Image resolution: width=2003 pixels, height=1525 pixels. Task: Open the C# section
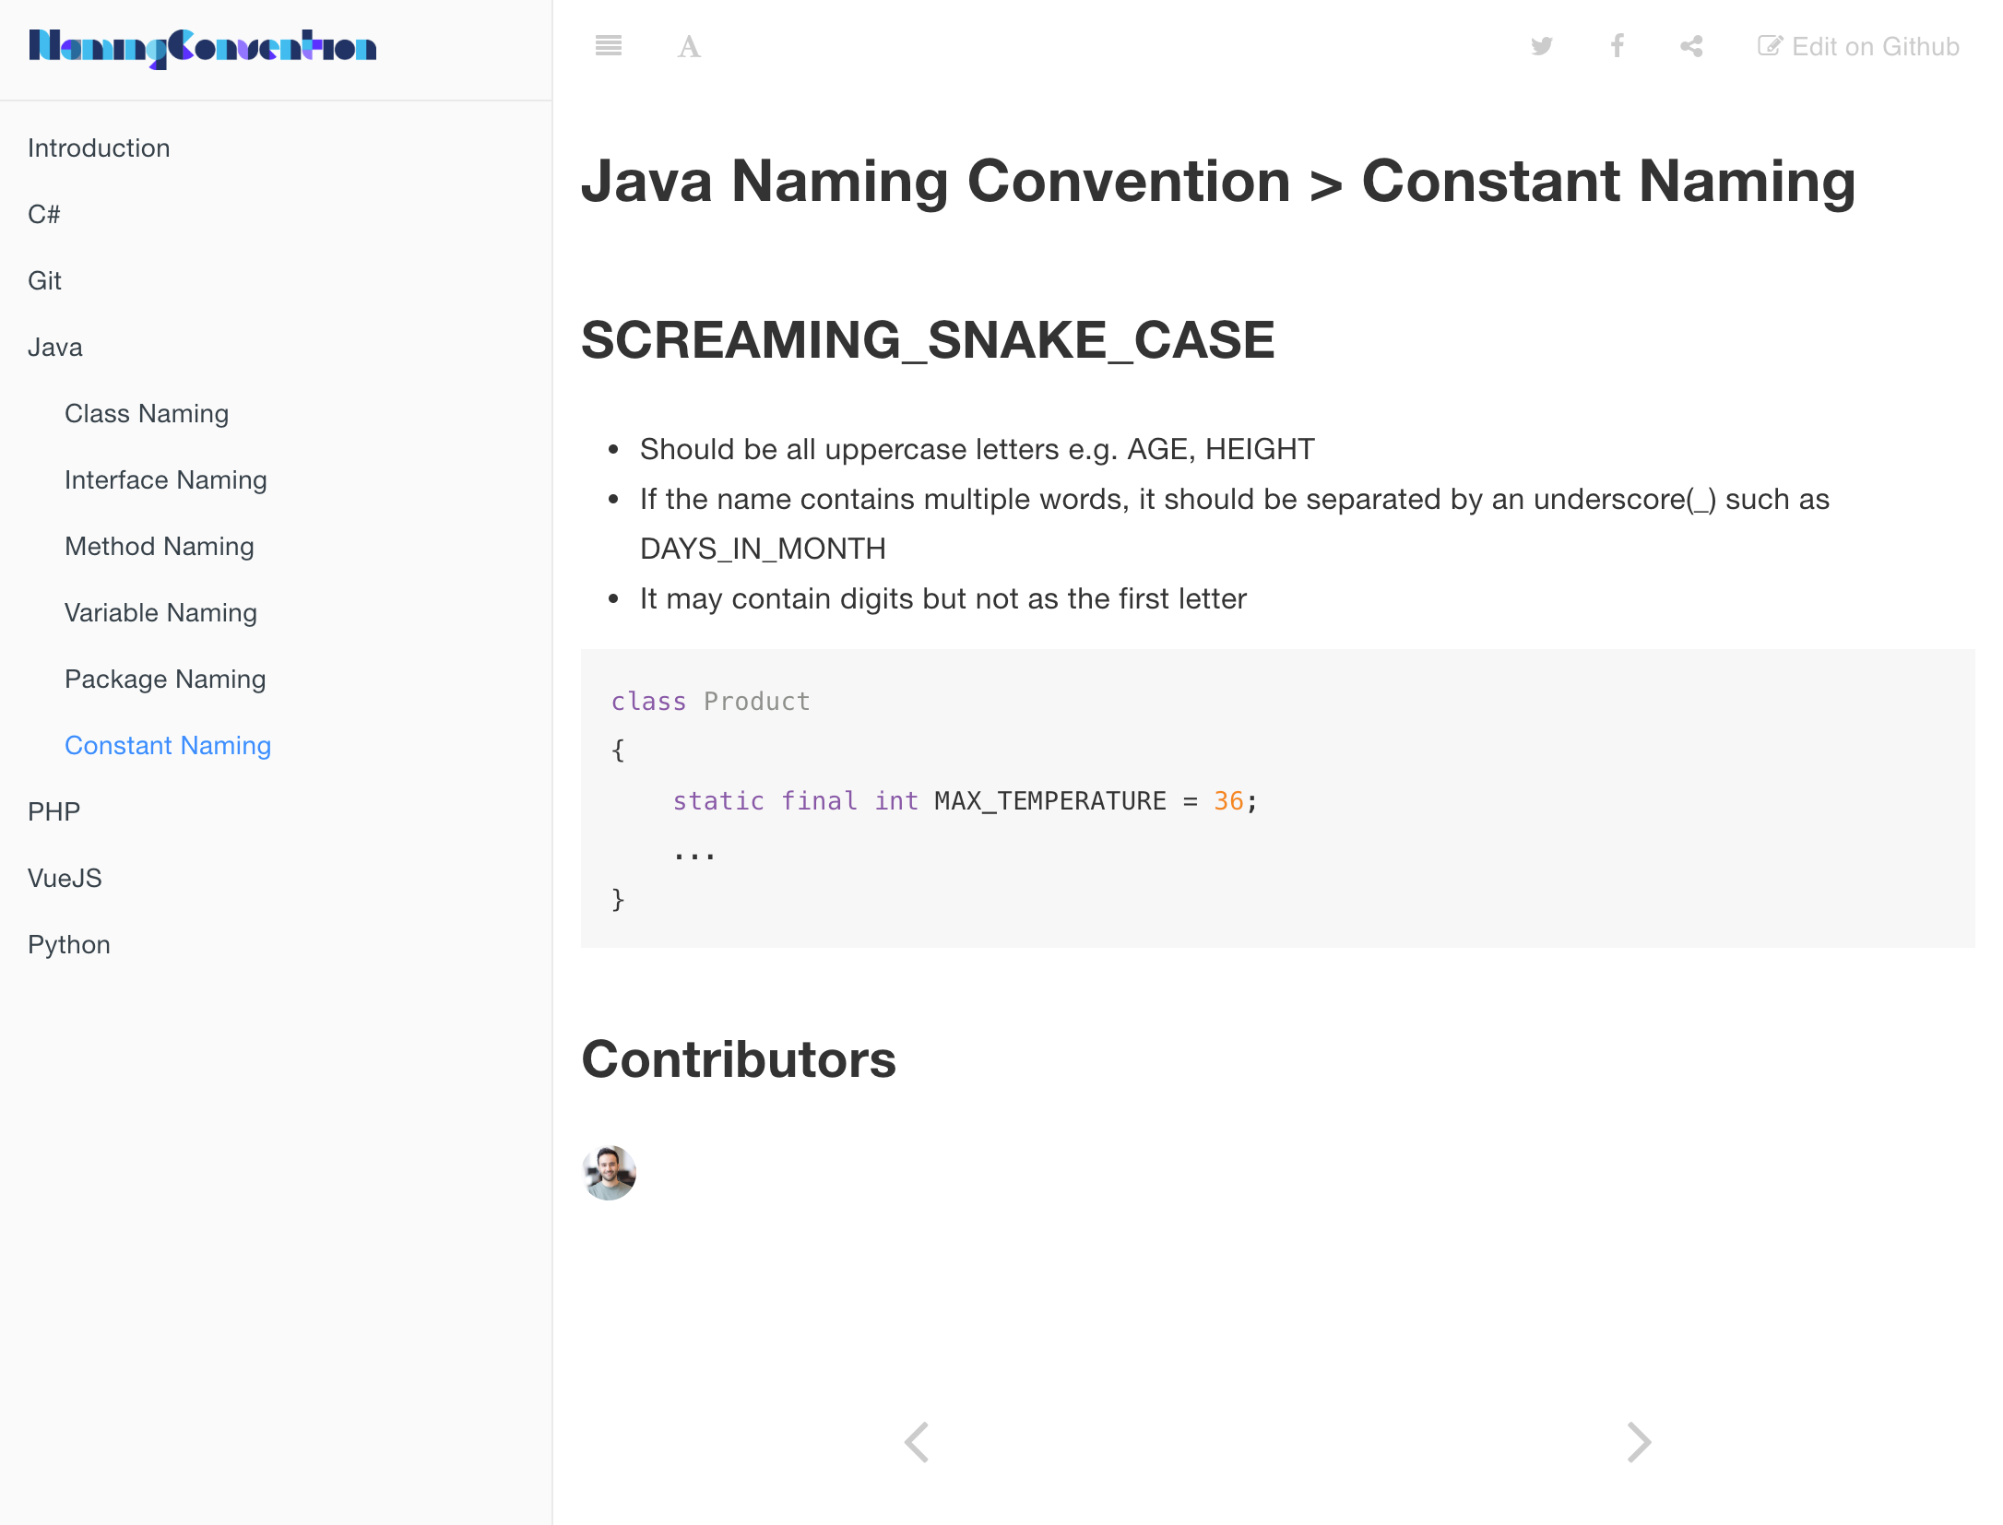[44, 214]
